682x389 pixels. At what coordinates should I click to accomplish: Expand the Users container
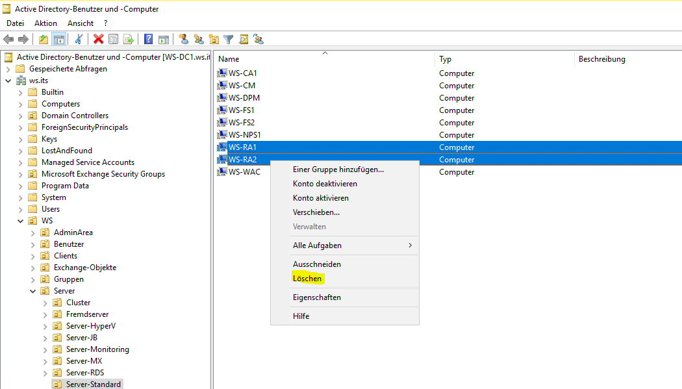20,209
